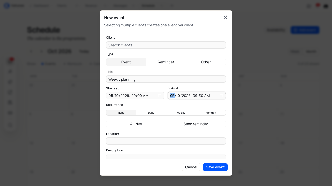Choose the Reminder type
This screenshot has height=186, width=332.
click(x=166, y=62)
